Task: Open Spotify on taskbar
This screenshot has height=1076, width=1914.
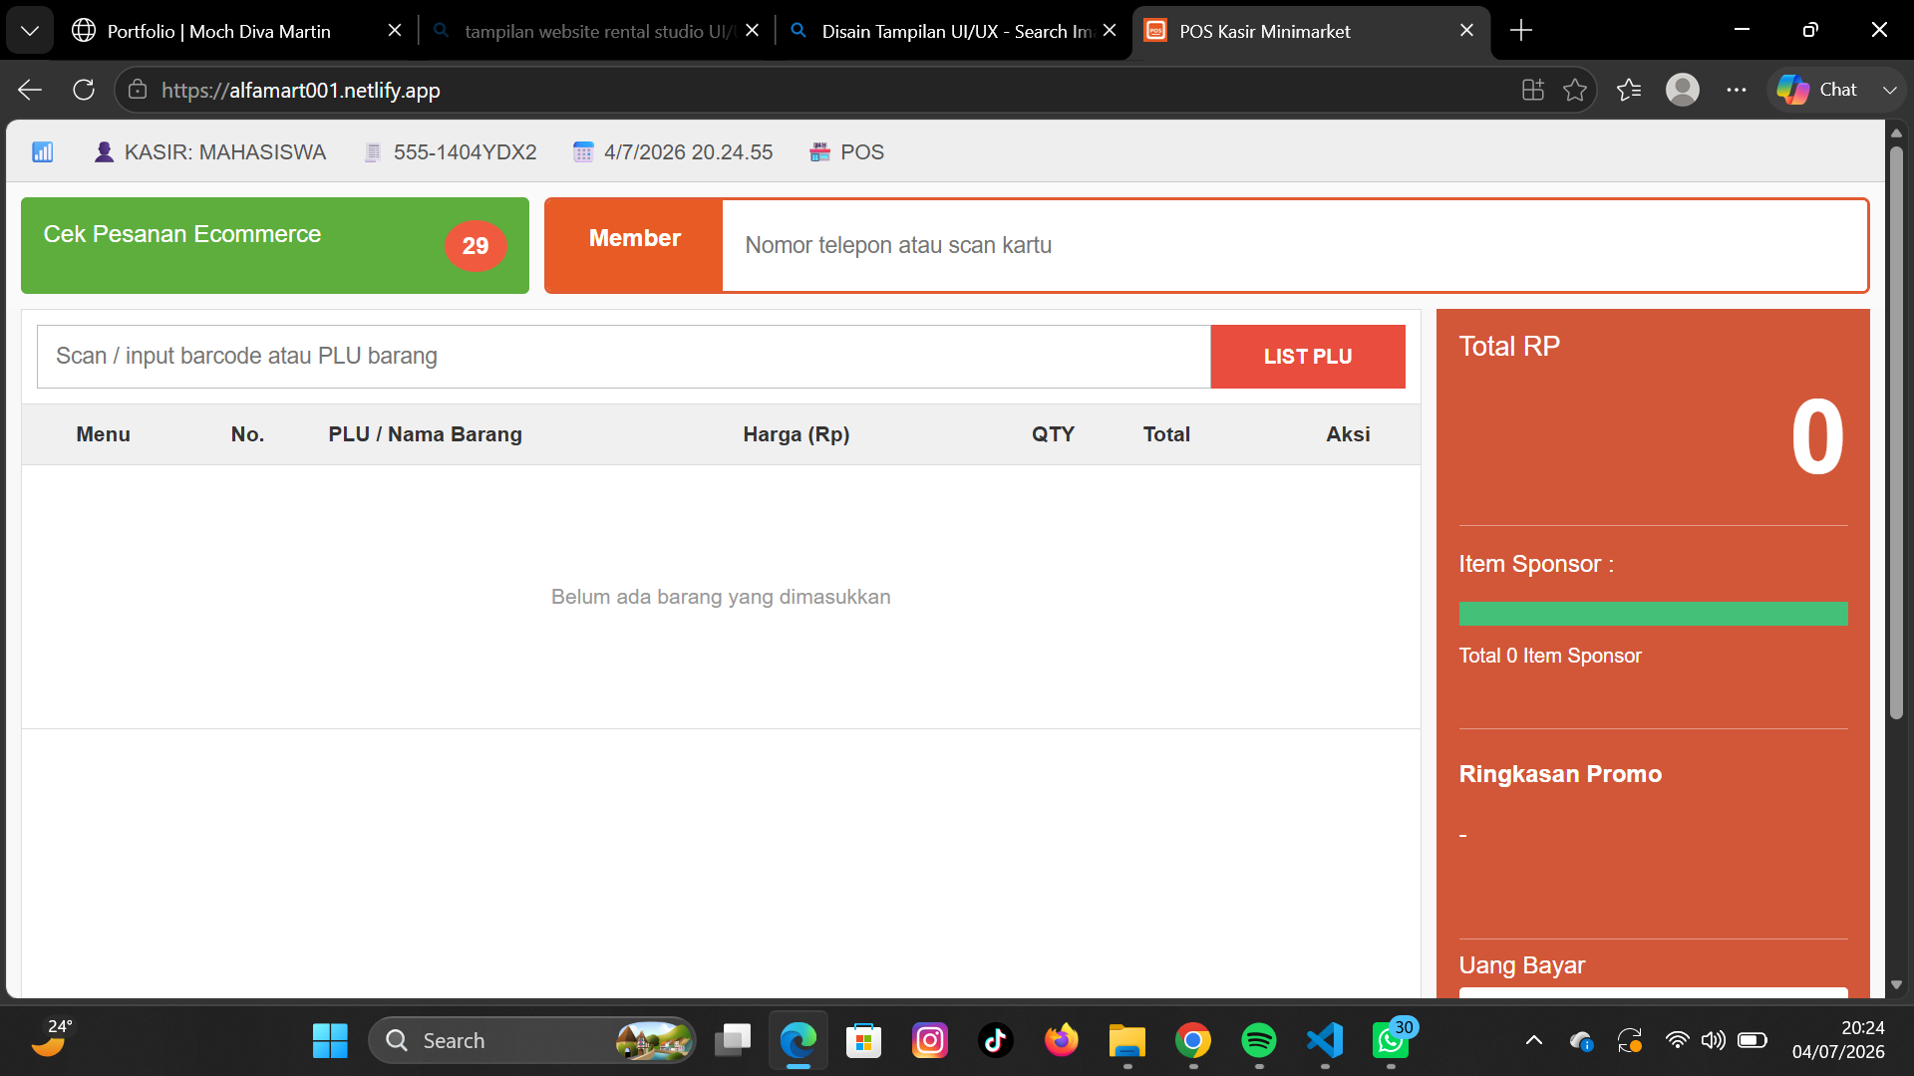Action: pyautogui.click(x=1259, y=1040)
